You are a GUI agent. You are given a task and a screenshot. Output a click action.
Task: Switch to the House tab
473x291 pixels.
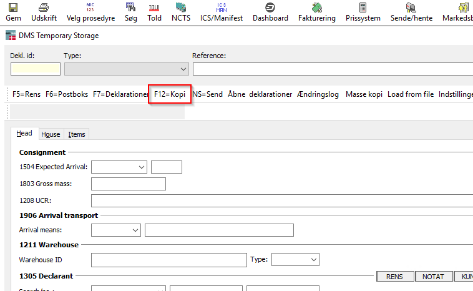click(x=51, y=134)
